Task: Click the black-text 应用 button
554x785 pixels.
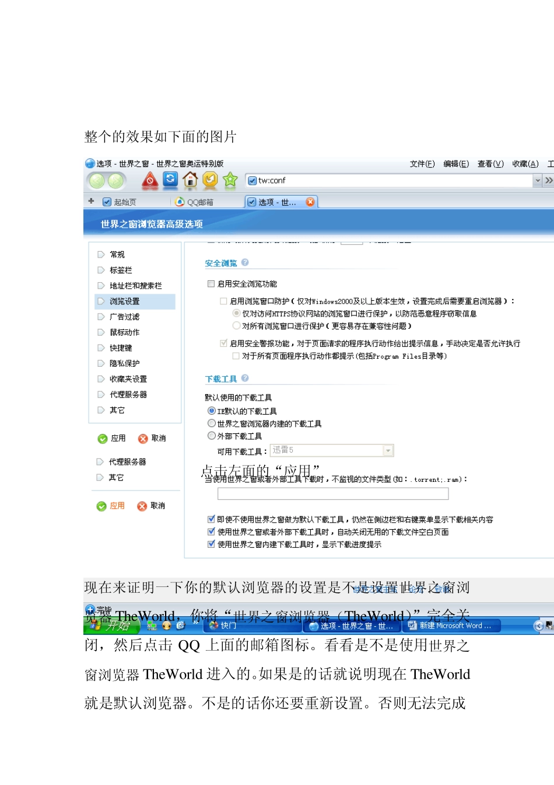Action: pos(112,439)
